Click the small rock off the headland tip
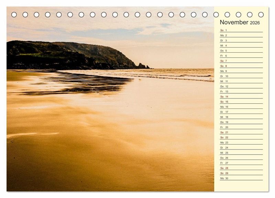 pos(142,65)
